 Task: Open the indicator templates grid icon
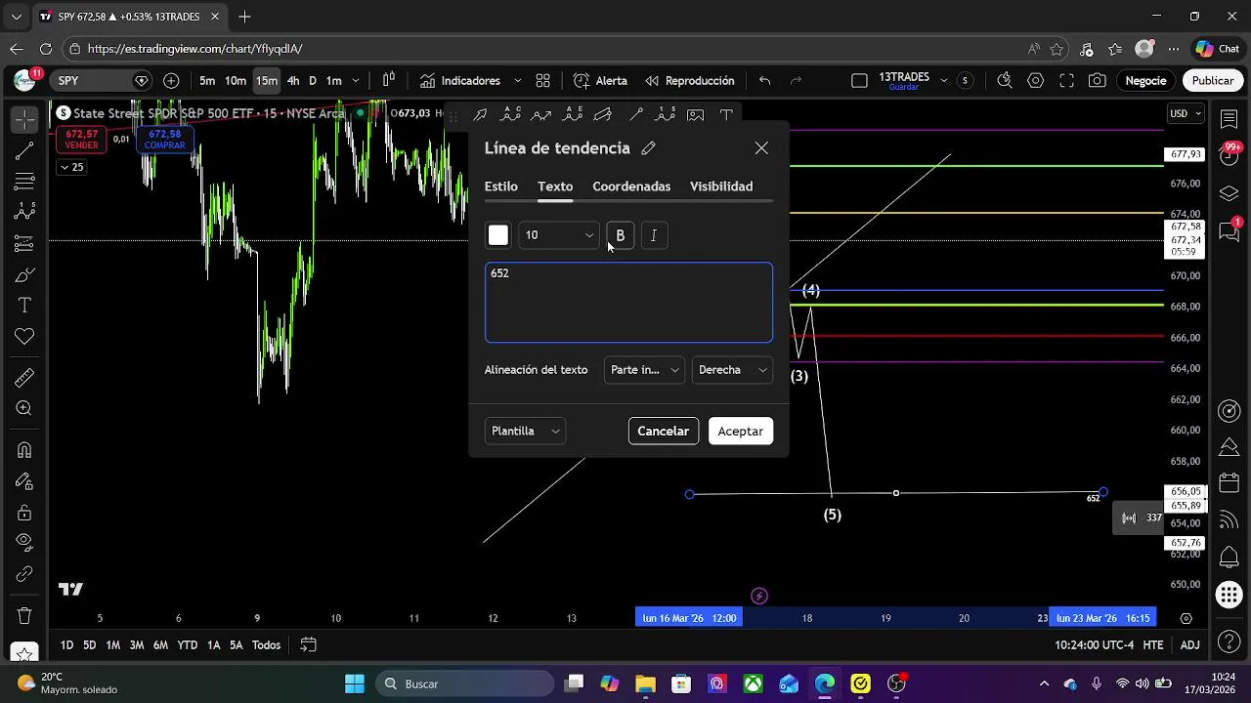tap(542, 81)
